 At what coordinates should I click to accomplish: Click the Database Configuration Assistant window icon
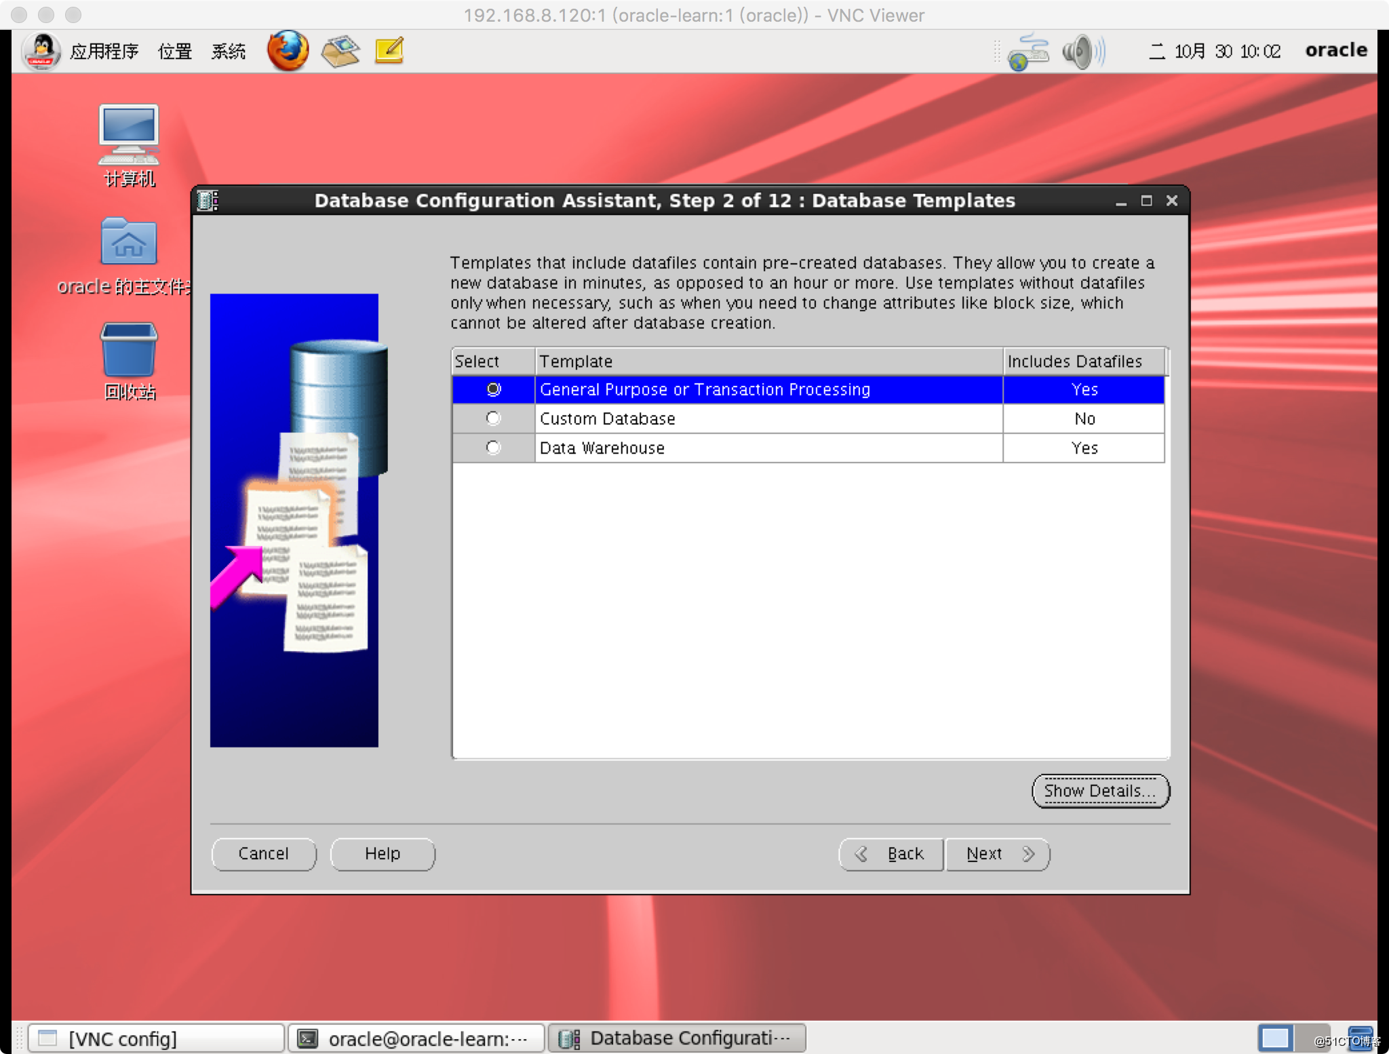[208, 201]
